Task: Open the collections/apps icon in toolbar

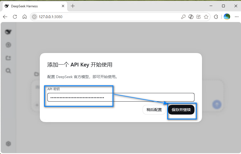Action: coord(199,17)
